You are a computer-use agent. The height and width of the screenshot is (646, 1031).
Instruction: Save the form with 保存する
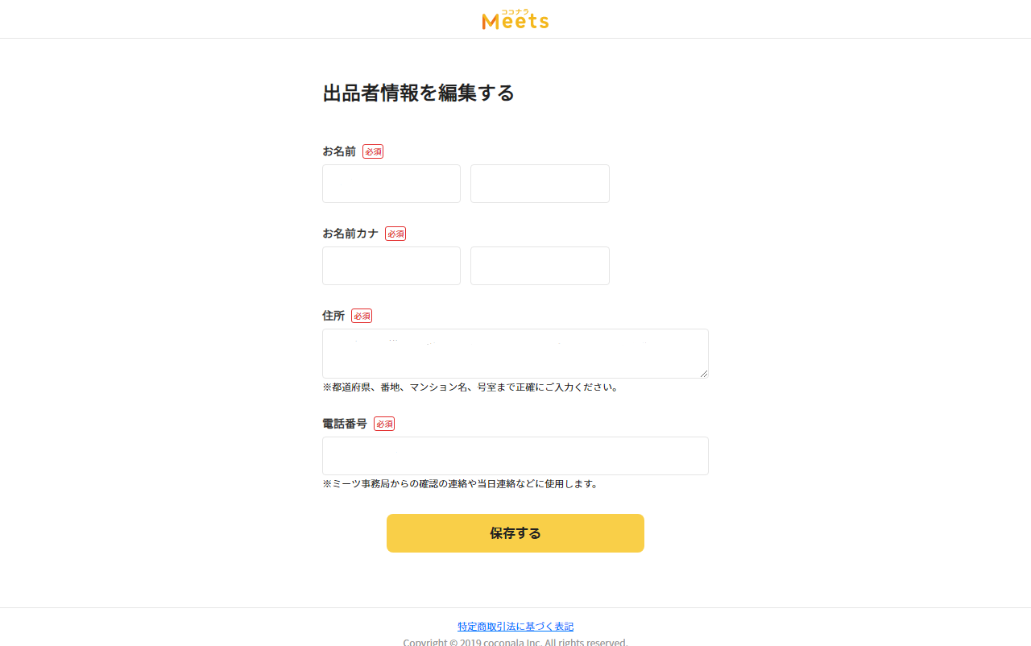[515, 533]
